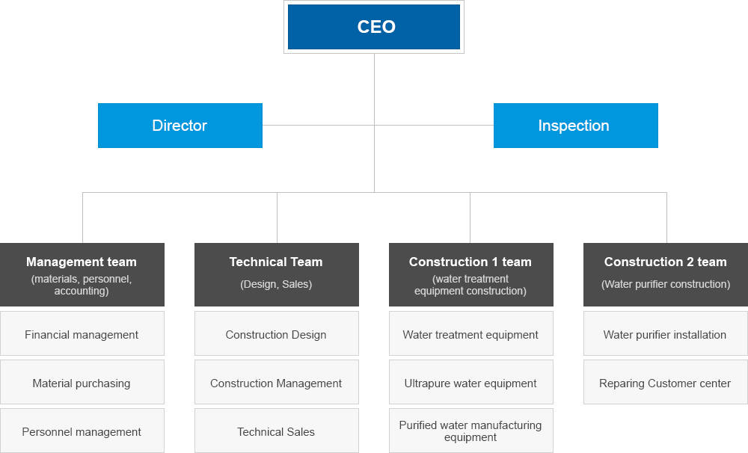Select Construction Design item
Image resolution: width=748 pixels, height=453 pixels.
[277, 334]
